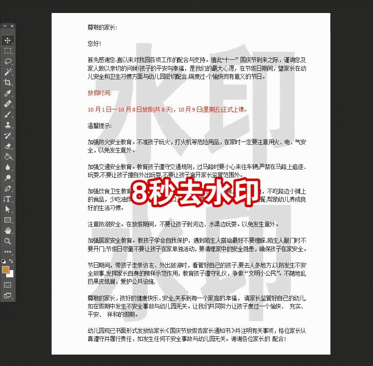Activate the Vertical Type tool
The width and height of the screenshot is (373, 366).
tap(7, 199)
